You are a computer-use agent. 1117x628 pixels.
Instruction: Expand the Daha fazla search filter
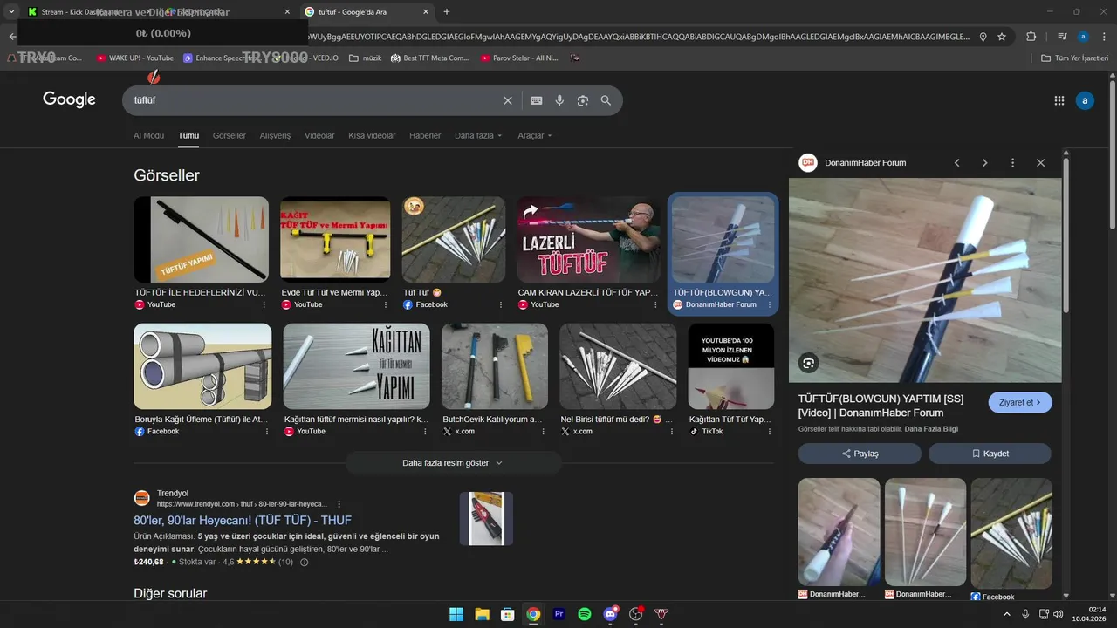pyautogui.click(x=478, y=136)
